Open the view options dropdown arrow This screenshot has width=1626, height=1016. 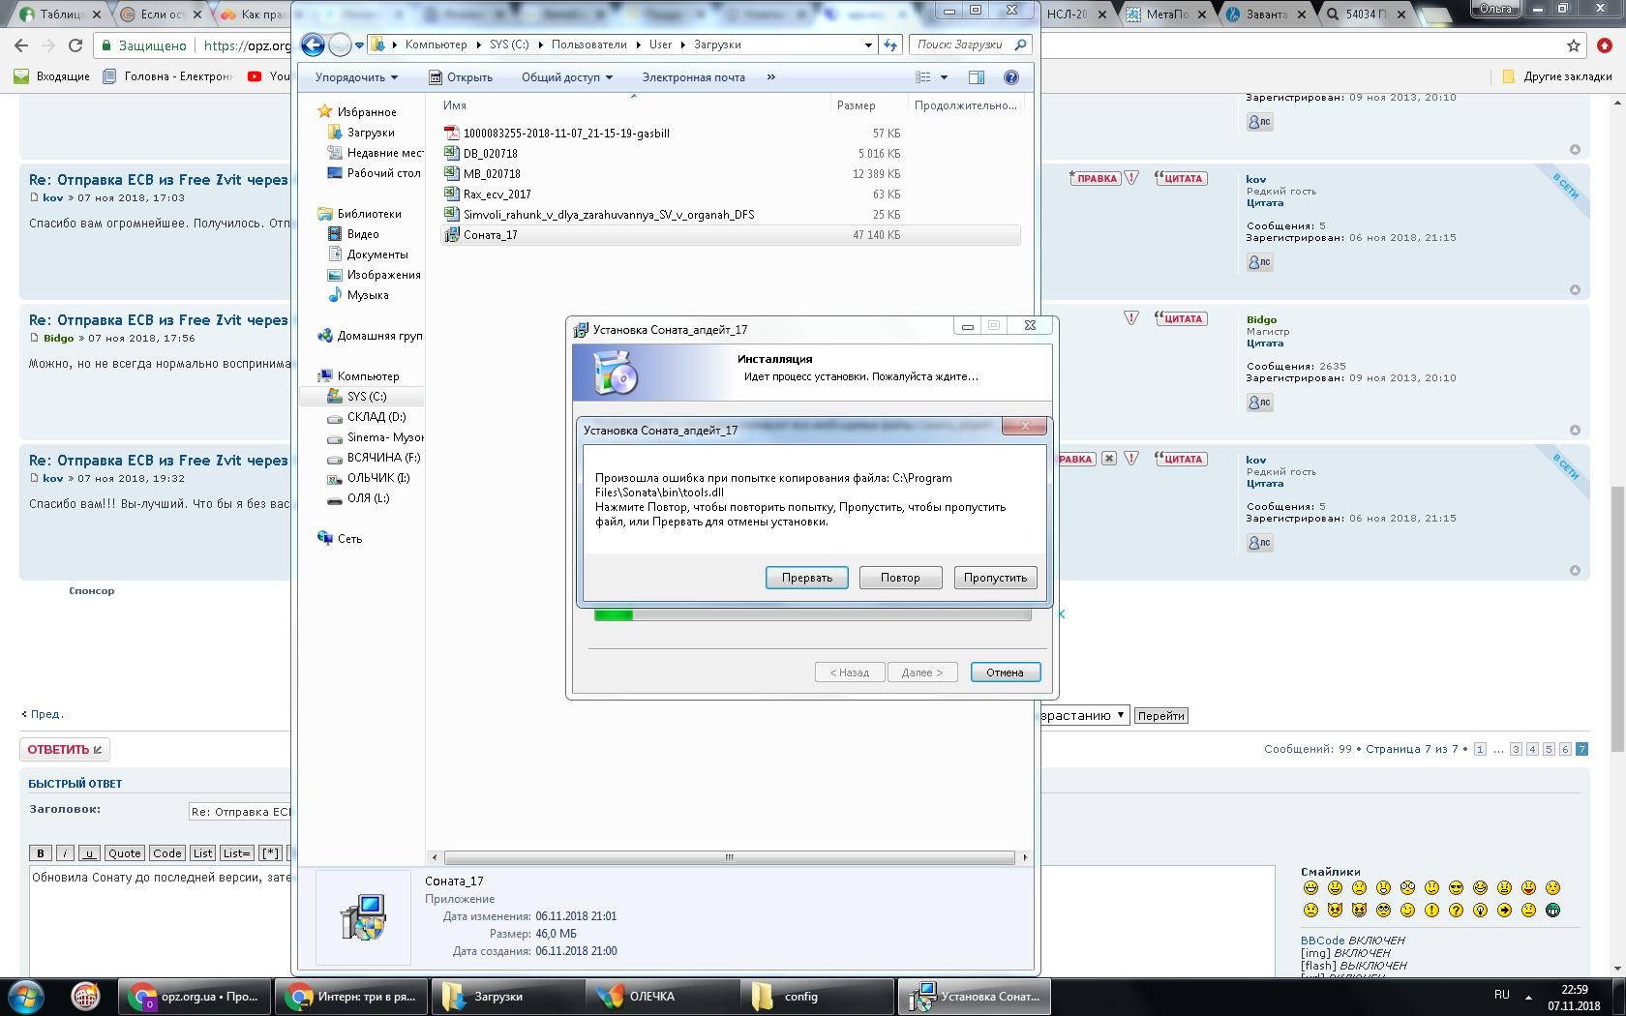click(944, 77)
